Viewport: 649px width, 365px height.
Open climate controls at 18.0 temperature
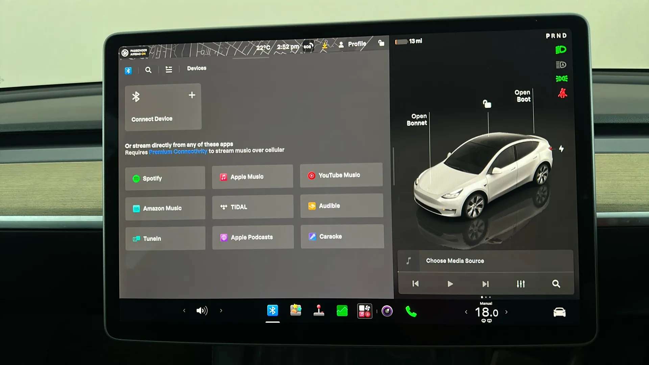pos(486,313)
